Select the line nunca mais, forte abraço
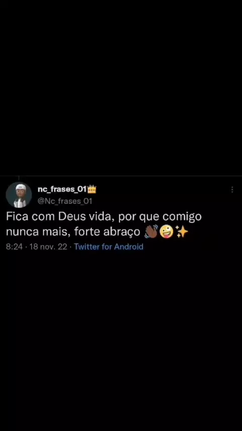The image size is (242, 431). tap(73, 232)
